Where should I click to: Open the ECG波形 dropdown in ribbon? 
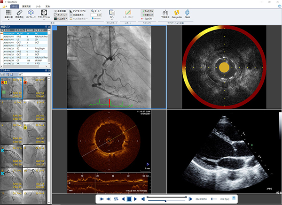point(61,18)
